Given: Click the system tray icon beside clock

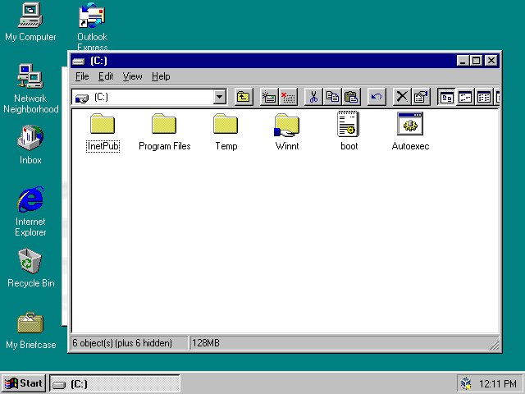Looking at the screenshot, I should (x=466, y=383).
